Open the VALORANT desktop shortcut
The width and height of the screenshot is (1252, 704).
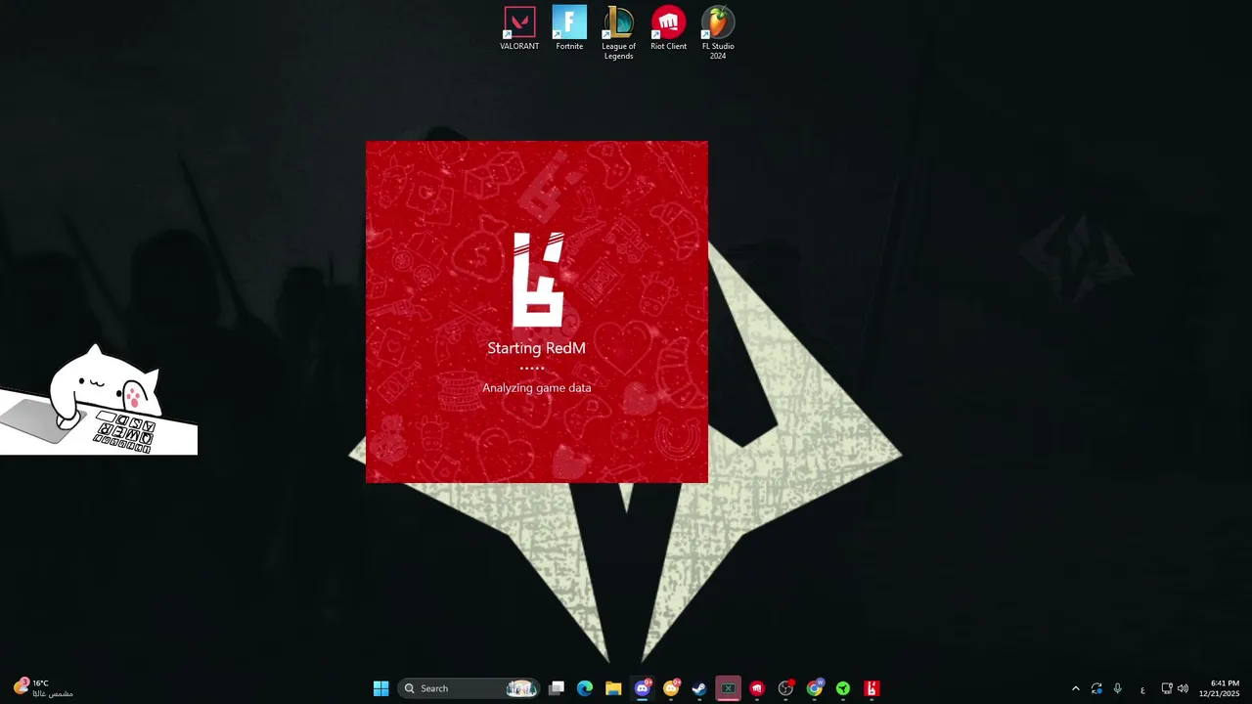[519, 29]
